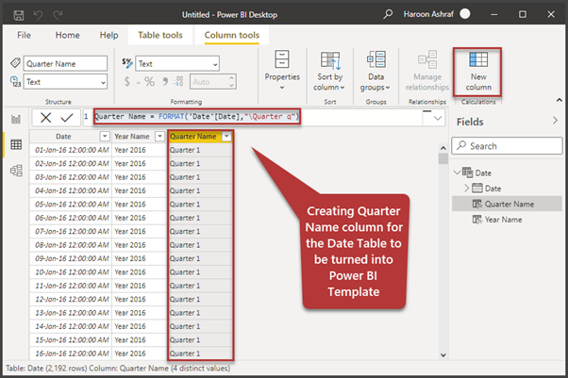
Task: Click the Data groups icon
Action: [376, 59]
